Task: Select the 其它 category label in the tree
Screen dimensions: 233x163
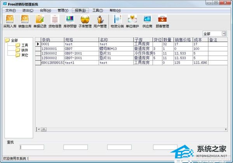Action: click(x=25, y=55)
